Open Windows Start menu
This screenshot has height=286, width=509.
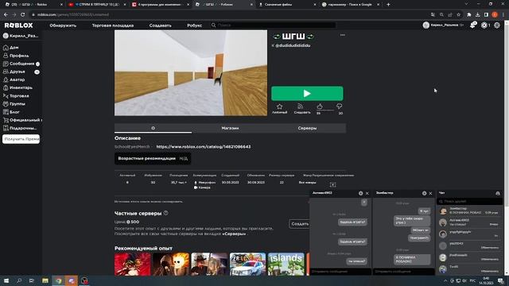(6, 280)
